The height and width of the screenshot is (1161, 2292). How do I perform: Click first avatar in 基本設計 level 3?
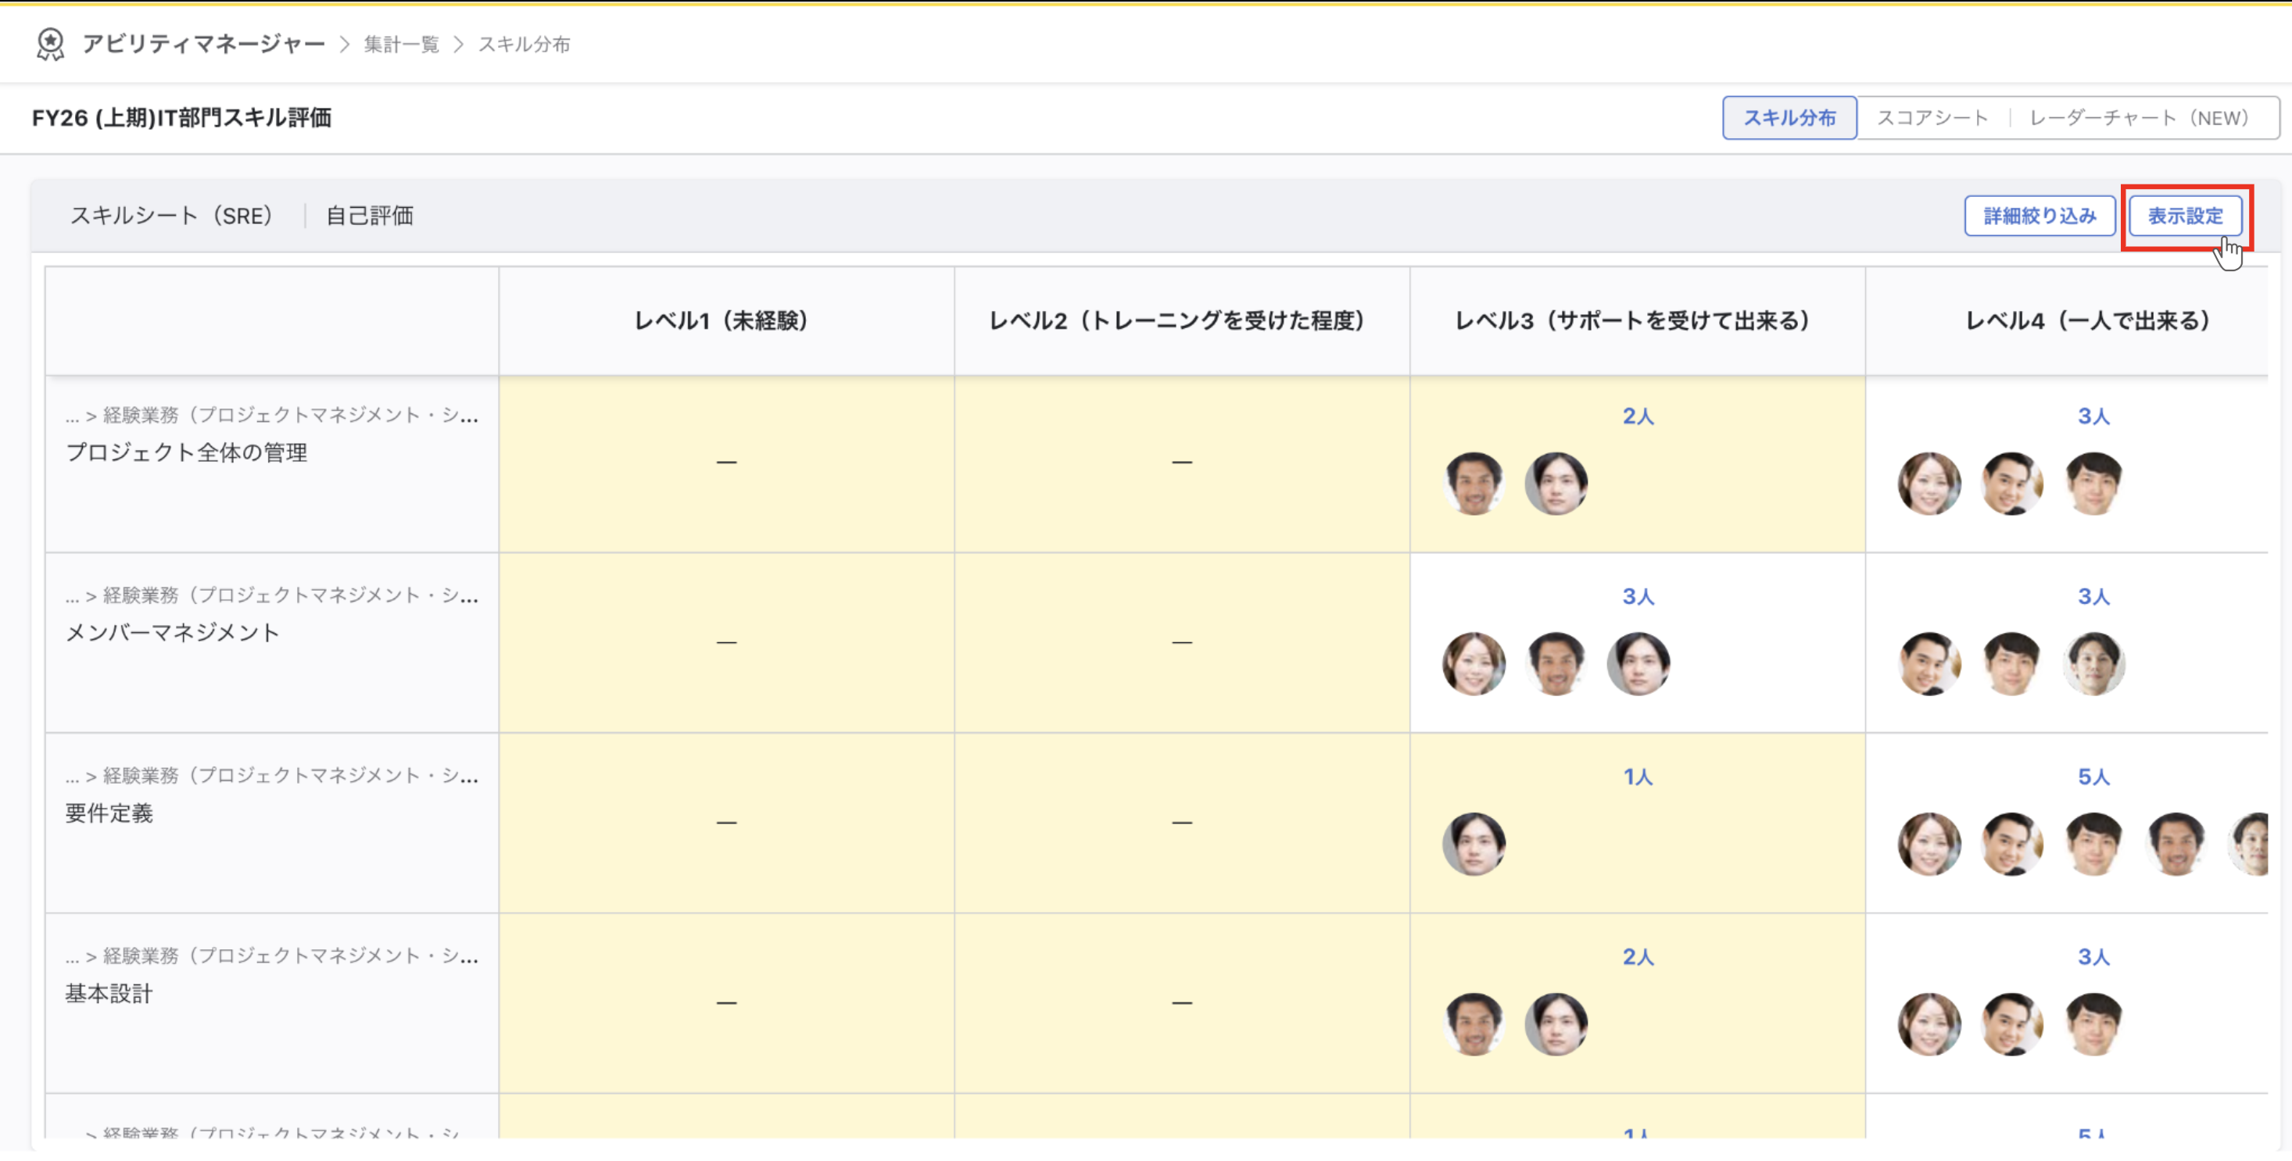[x=1474, y=1025]
